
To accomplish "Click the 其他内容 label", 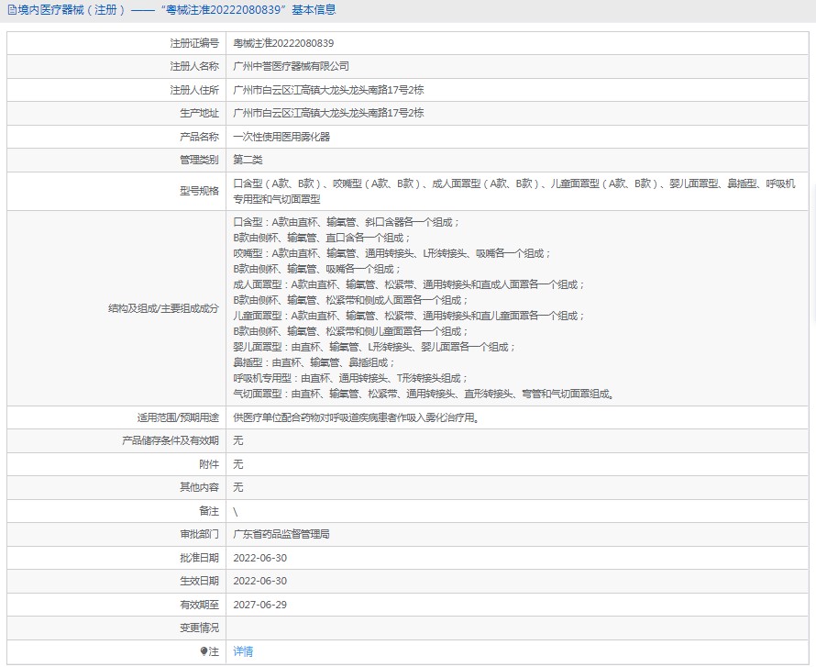I will point(199,487).
